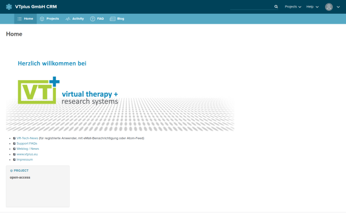This screenshot has width=346, height=216.
Task: Click external-link icon before VR-Tech-News
Action: 14,138
